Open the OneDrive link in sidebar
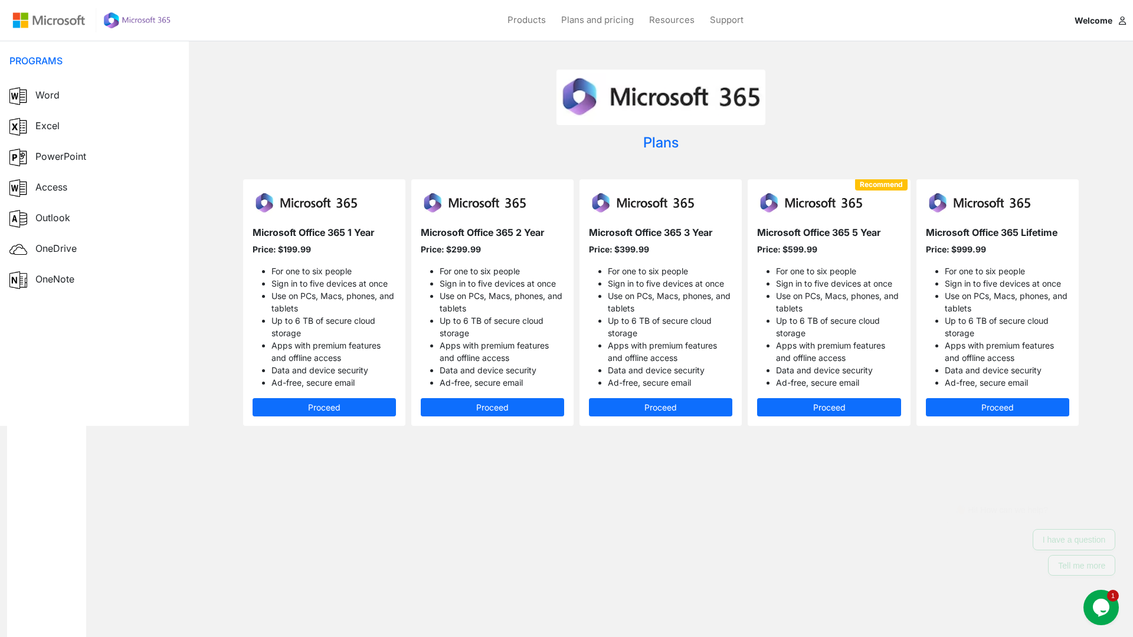Image resolution: width=1133 pixels, height=637 pixels. tap(56, 249)
